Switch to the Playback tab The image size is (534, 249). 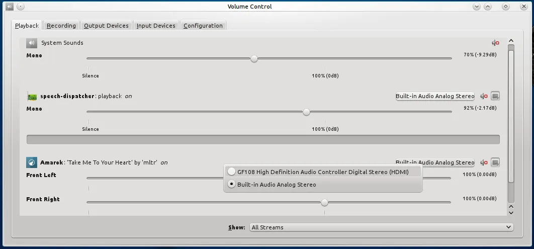[x=27, y=26]
